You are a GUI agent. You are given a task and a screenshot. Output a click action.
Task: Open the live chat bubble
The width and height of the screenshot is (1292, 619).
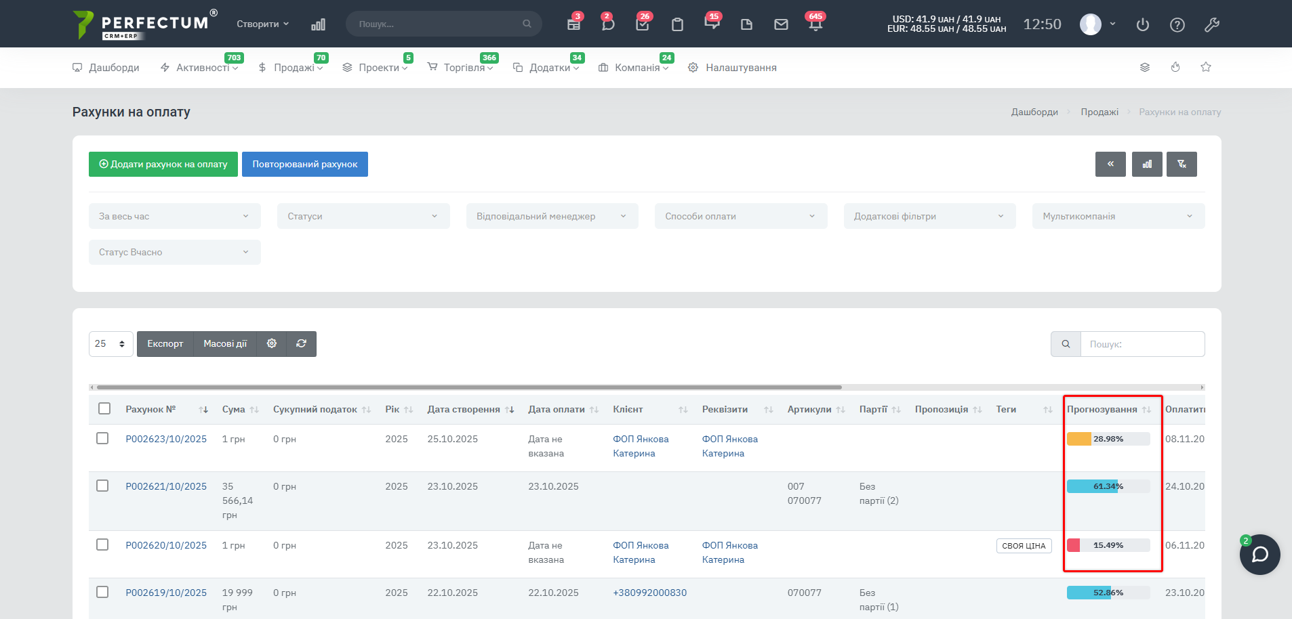click(x=1259, y=555)
